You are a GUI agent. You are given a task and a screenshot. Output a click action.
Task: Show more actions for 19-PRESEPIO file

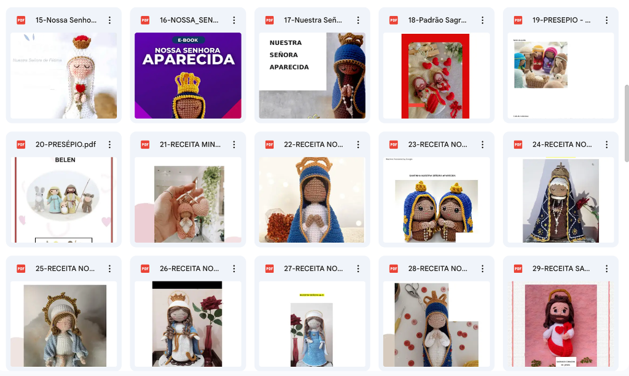pos(606,20)
